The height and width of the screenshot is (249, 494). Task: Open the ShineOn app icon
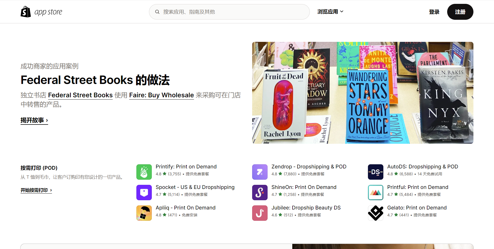[x=260, y=193]
